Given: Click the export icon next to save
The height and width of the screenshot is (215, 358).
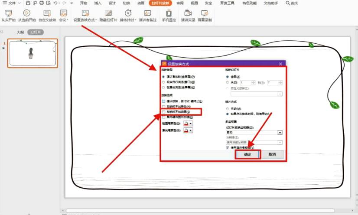Looking at the screenshot, I should coord(35,3).
